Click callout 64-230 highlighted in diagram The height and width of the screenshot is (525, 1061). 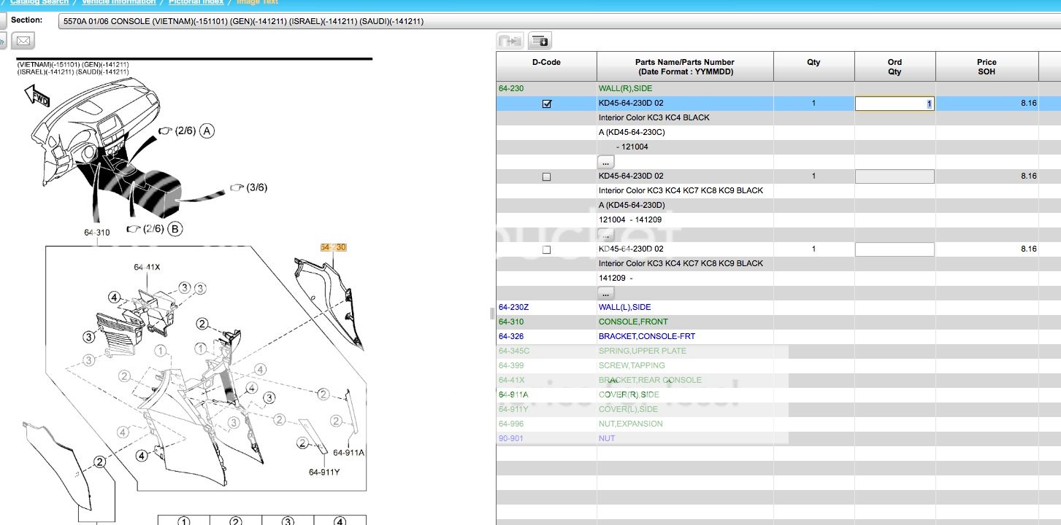(x=333, y=247)
